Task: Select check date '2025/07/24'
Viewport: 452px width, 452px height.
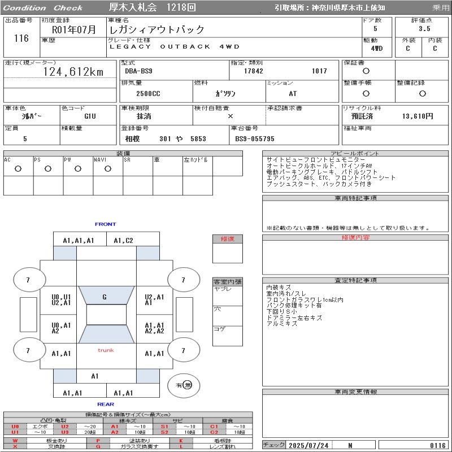Action: 308,445
